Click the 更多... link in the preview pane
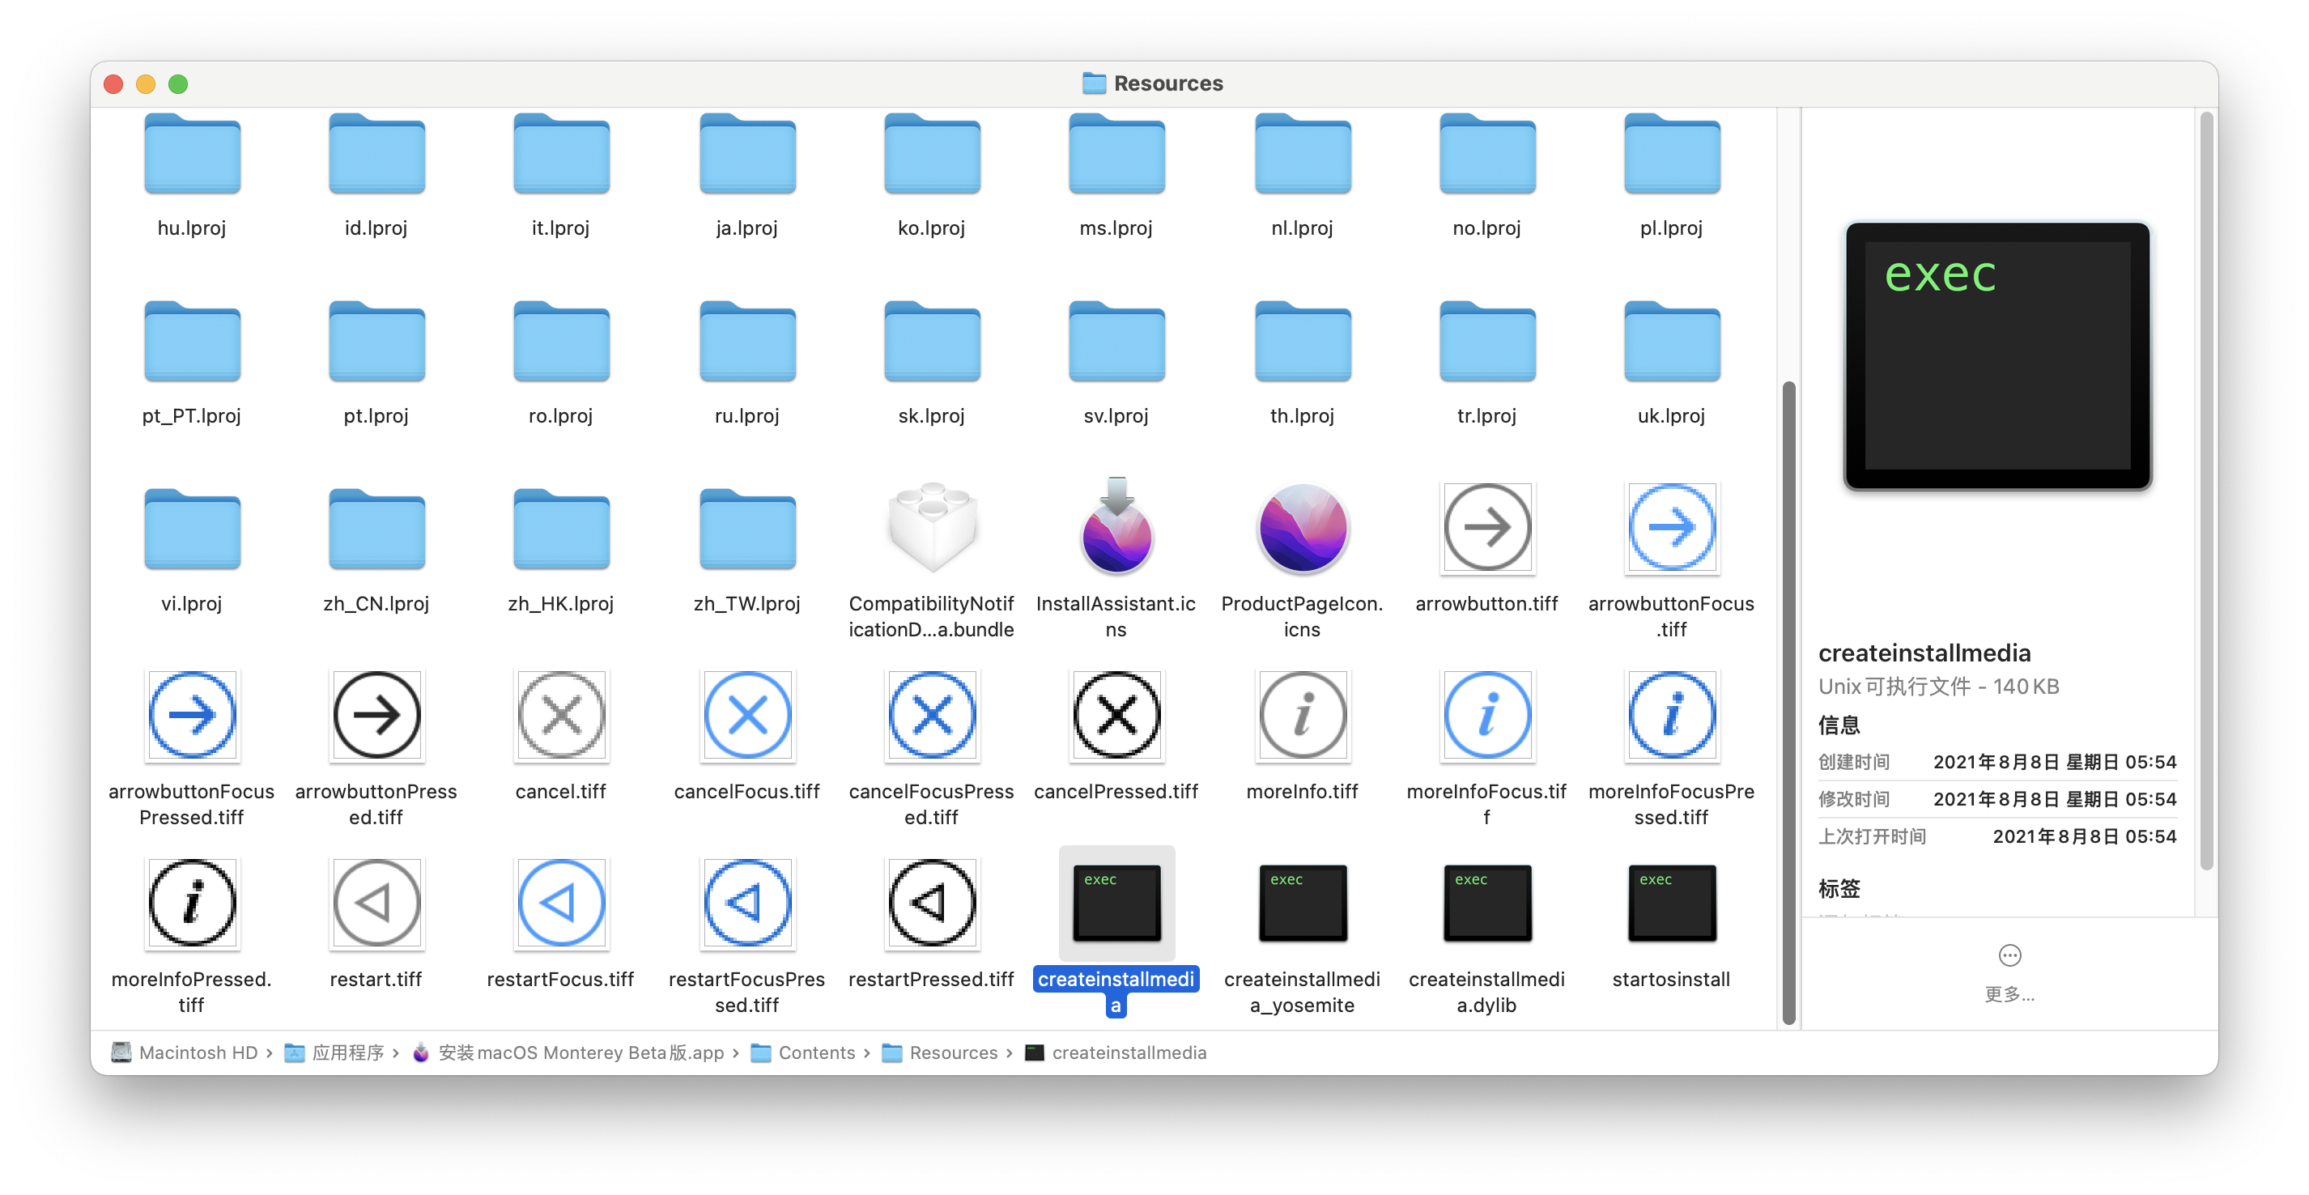2309x1195 pixels. (2008, 995)
